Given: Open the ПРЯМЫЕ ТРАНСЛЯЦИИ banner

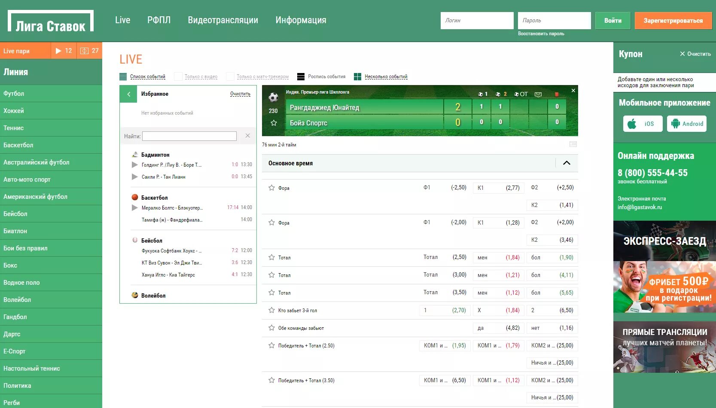Looking at the screenshot, I should 664,347.
